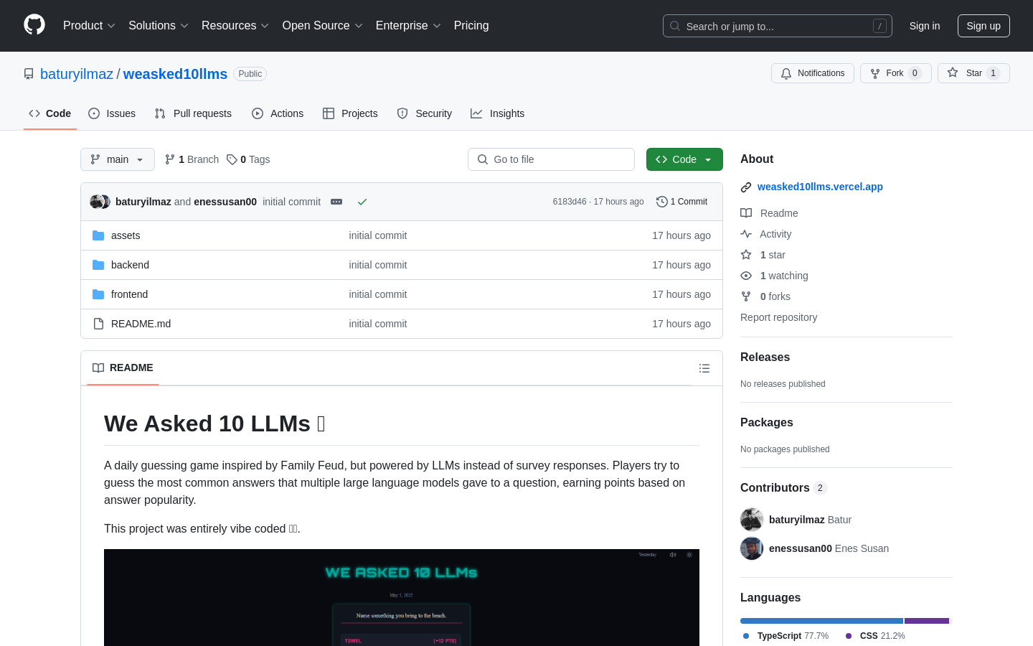Switch to the Insights tab
Image resolution: width=1033 pixels, height=646 pixels.
(498, 113)
